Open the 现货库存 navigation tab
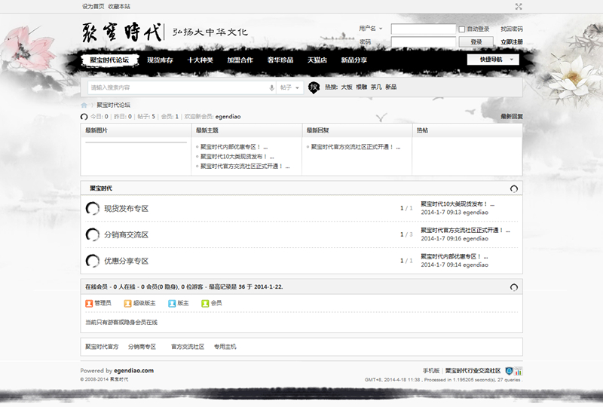Image resolution: width=603 pixels, height=407 pixels. pyautogui.click(x=160, y=60)
